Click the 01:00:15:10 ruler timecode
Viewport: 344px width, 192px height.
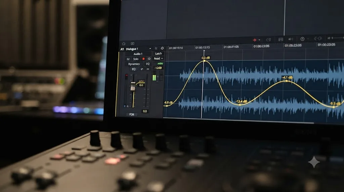click(x=176, y=48)
